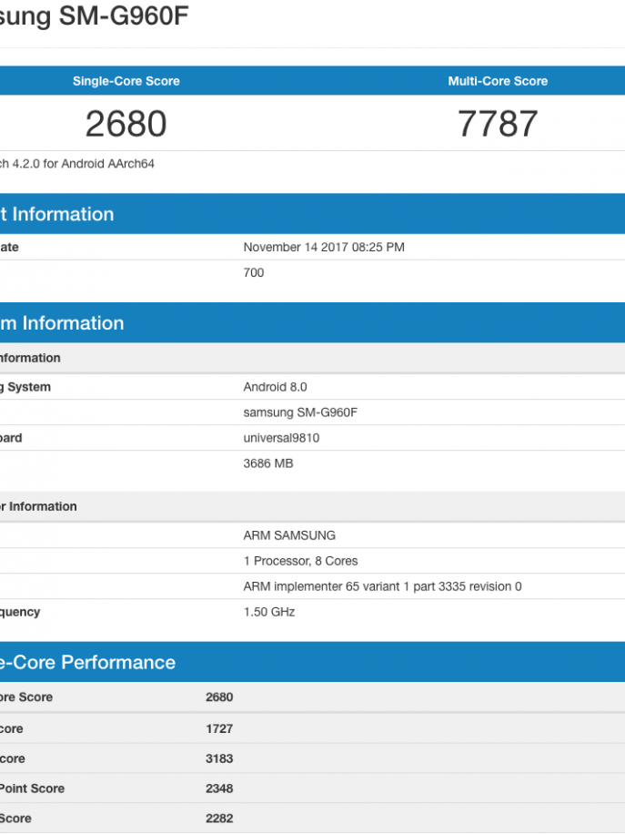The width and height of the screenshot is (625, 834).
Task: Click the November 14 2017 upload date
Action: tap(324, 247)
